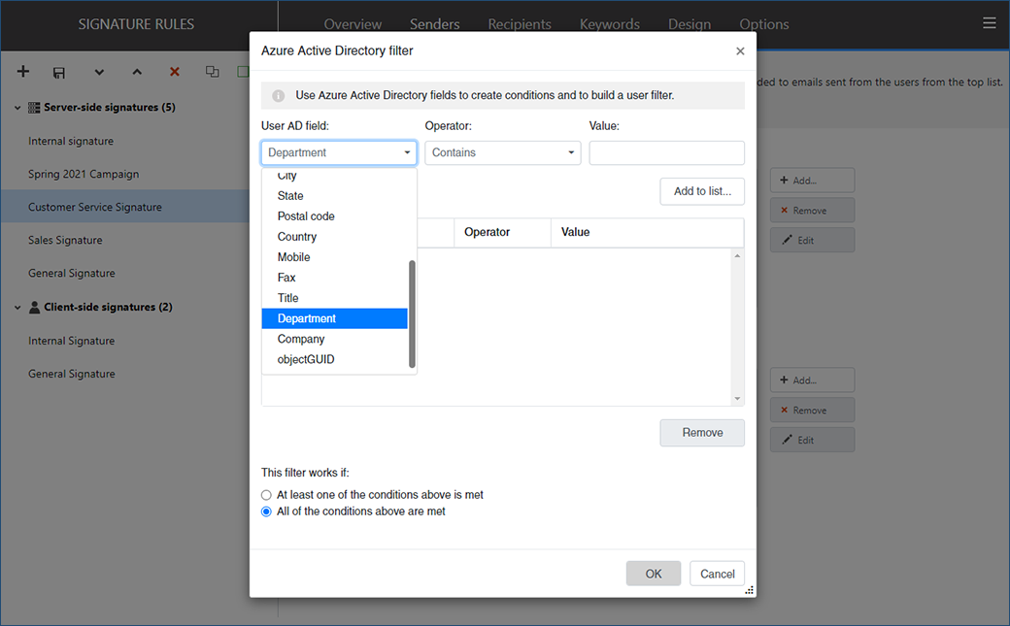Choose Postal code from the field list

(334, 216)
